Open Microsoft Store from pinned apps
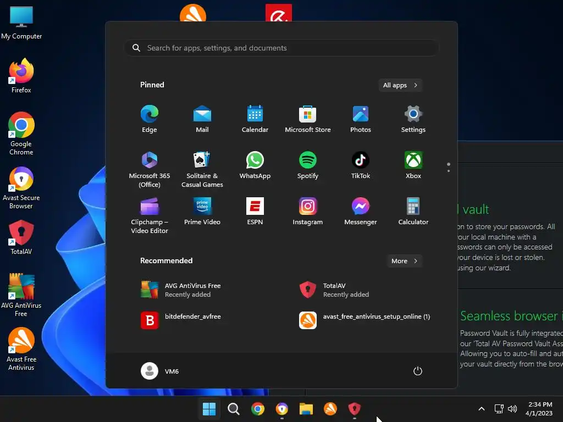The image size is (563, 422). pos(308,119)
